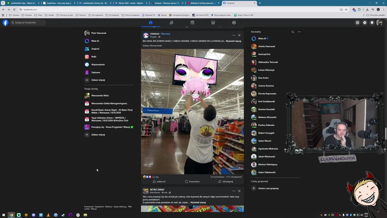View reactions count 3,2 tys.
The image size is (387, 218).
pos(155,177)
